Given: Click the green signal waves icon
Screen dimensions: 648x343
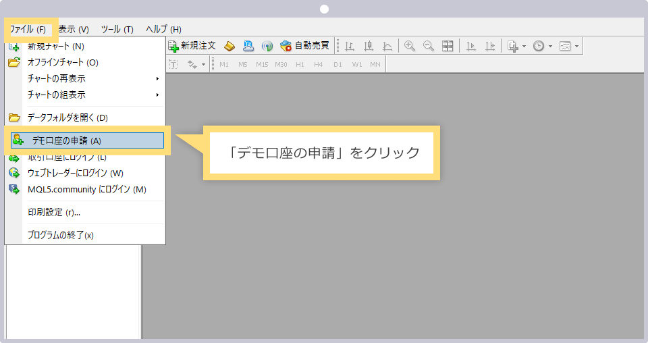Looking at the screenshot, I should (x=267, y=46).
